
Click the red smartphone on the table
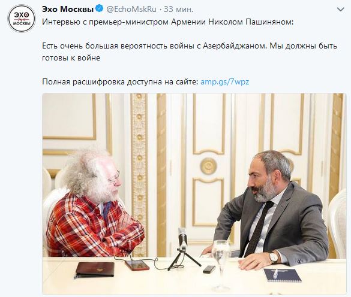pos(137,265)
